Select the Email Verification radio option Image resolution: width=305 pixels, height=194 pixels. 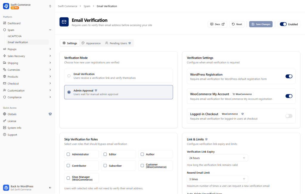69,76
